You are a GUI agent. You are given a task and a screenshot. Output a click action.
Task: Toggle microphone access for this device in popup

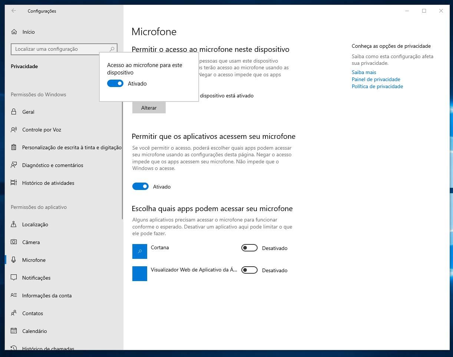(x=115, y=84)
